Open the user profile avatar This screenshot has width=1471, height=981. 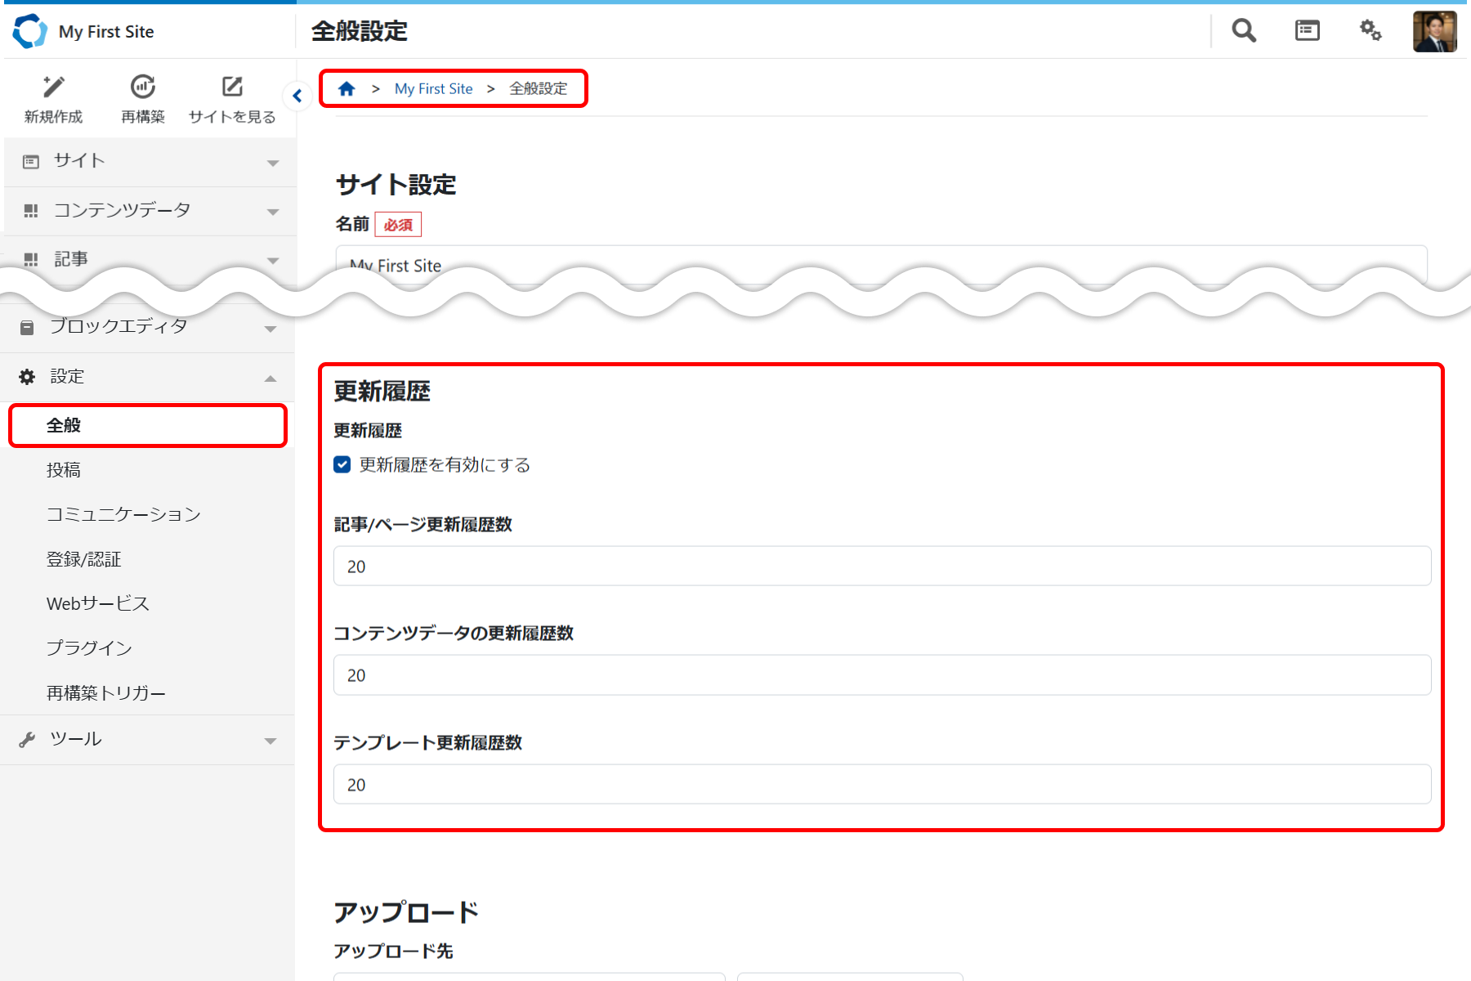click(1434, 32)
